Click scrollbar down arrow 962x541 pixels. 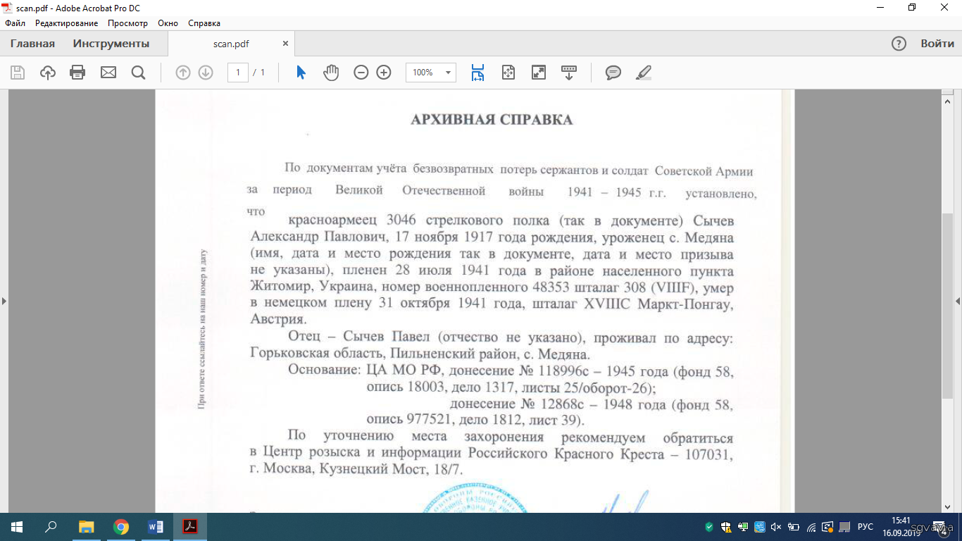[x=947, y=506]
